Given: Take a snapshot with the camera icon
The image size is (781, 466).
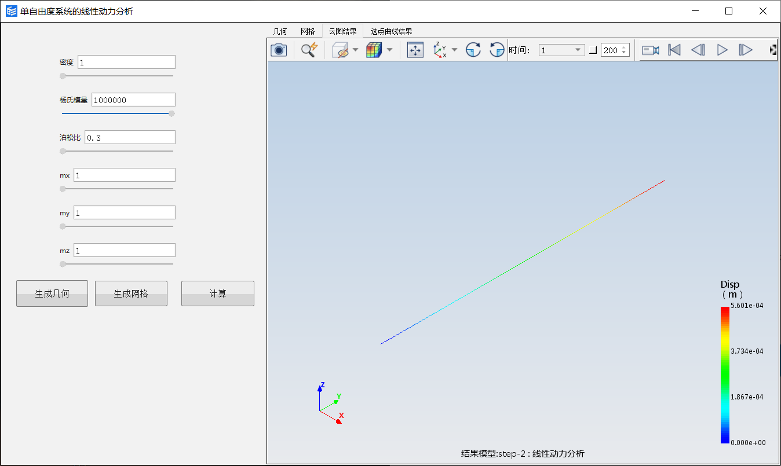Looking at the screenshot, I should click(279, 50).
